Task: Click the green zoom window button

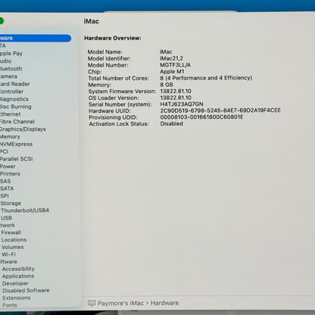Action: (1, 21)
